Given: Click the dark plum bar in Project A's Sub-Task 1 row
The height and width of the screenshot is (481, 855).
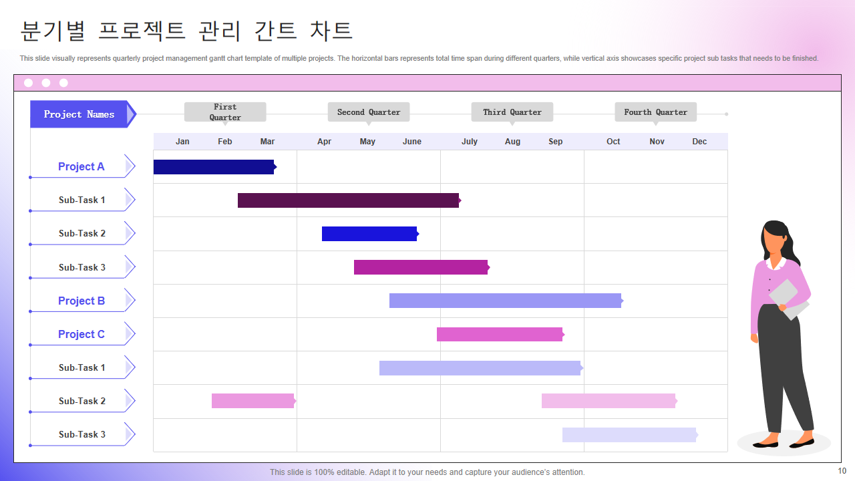Looking at the screenshot, I should (349, 200).
